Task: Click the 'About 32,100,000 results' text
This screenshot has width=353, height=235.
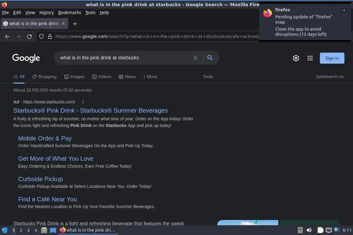Action: click(x=52, y=90)
